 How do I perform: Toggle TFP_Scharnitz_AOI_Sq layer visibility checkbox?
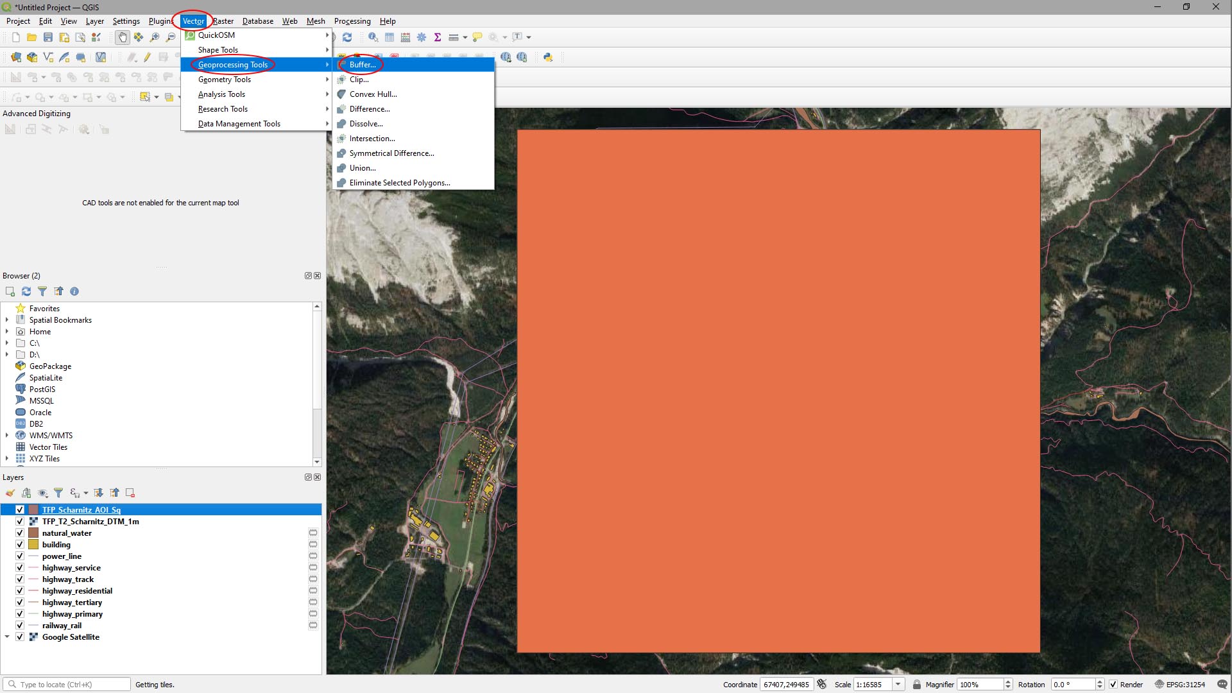point(20,509)
